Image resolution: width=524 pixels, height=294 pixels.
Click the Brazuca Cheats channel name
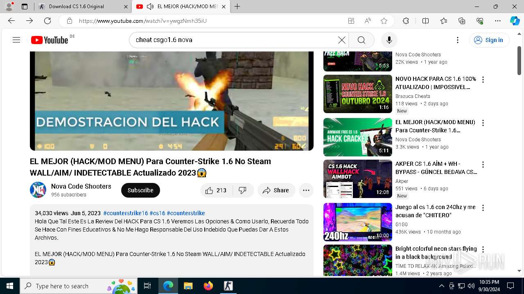tap(413, 96)
